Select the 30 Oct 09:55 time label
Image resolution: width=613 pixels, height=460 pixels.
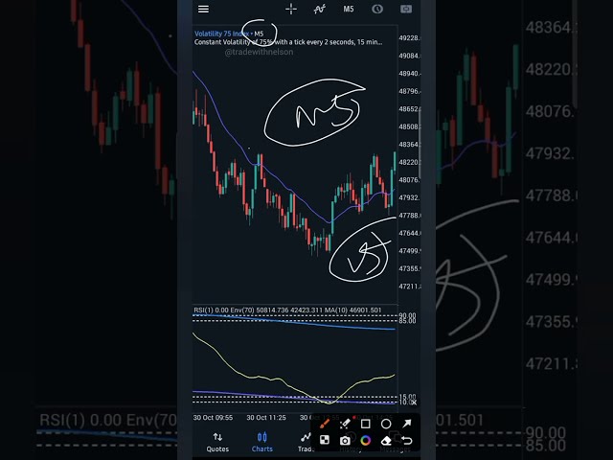point(213,418)
